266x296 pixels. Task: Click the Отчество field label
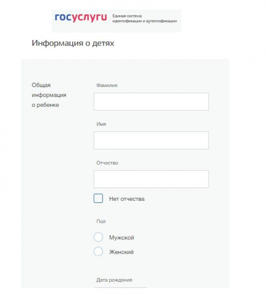tap(107, 163)
